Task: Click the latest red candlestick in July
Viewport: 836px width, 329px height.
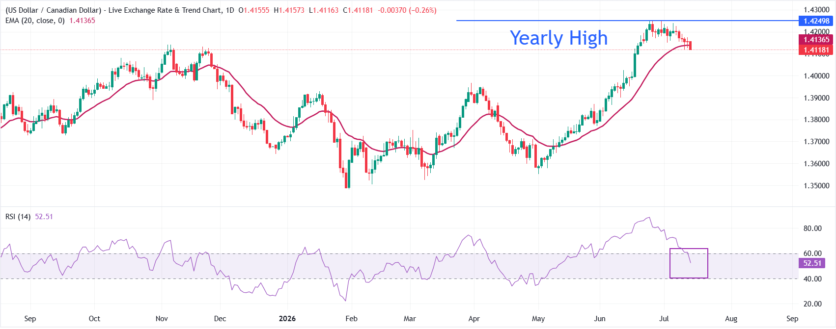Action: (x=691, y=45)
